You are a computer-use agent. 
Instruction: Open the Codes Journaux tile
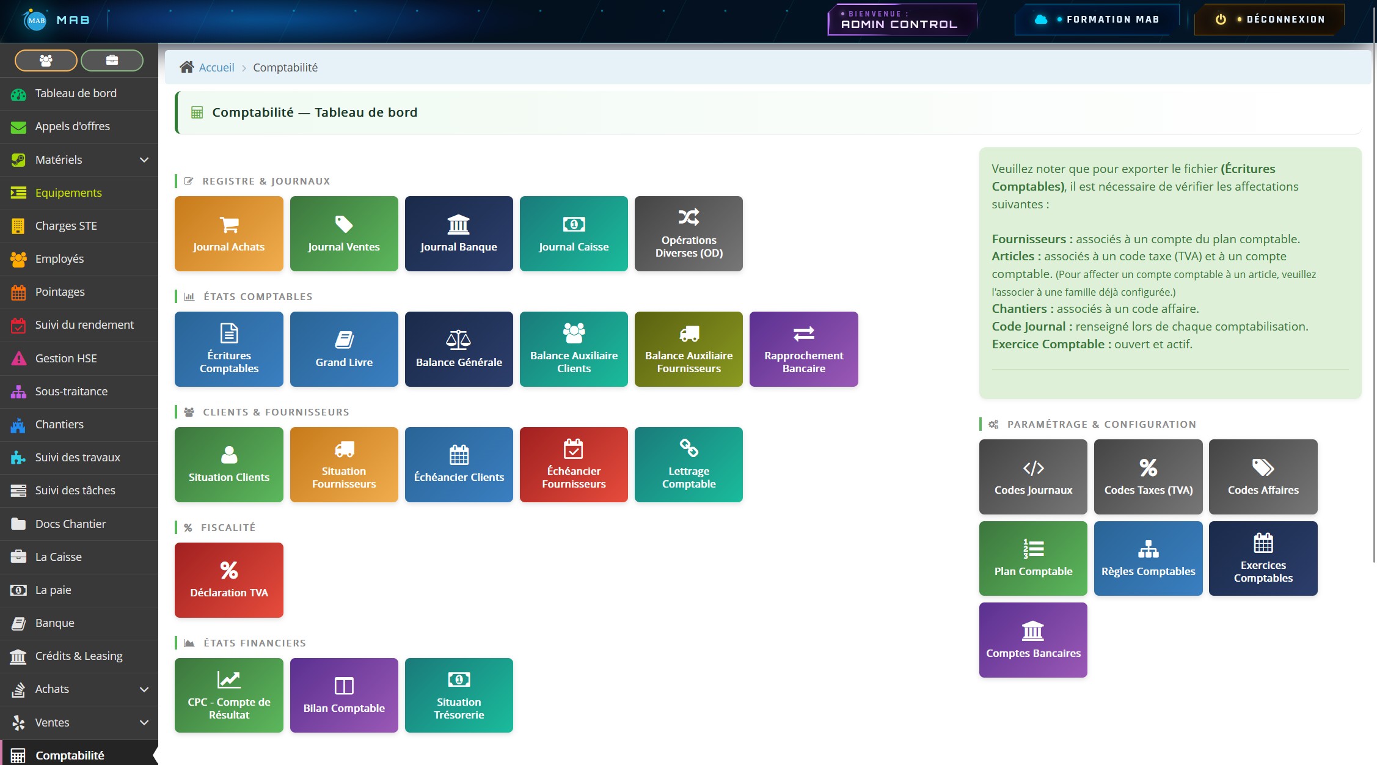coord(1033,477)
